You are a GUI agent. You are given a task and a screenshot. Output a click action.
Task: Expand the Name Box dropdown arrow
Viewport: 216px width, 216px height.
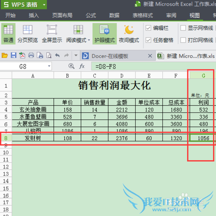coord(49,66)
